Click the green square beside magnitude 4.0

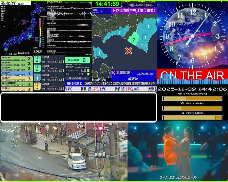click(88, 71)
